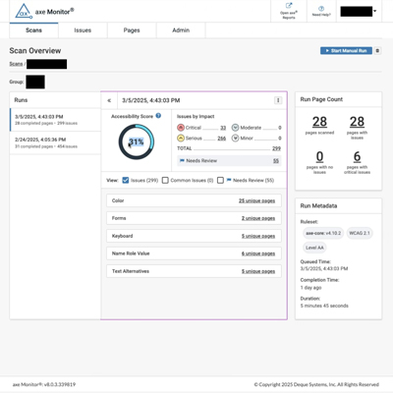Collapse the run panel with double chevron
Viewport: 393px width, 393px height.
pyautogui.click(x=109, y=100)
